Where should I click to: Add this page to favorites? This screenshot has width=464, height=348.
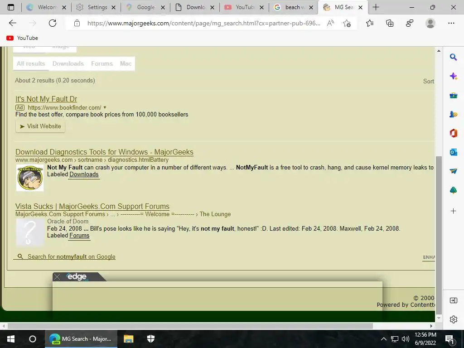347,23
